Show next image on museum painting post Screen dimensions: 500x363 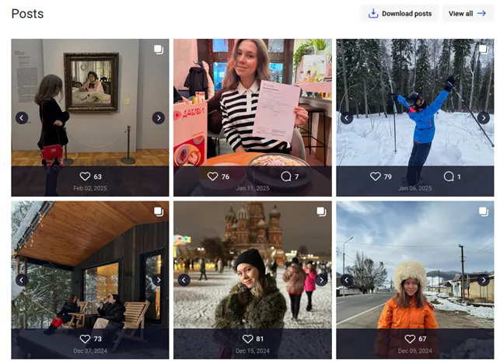(x=158, y=118)
